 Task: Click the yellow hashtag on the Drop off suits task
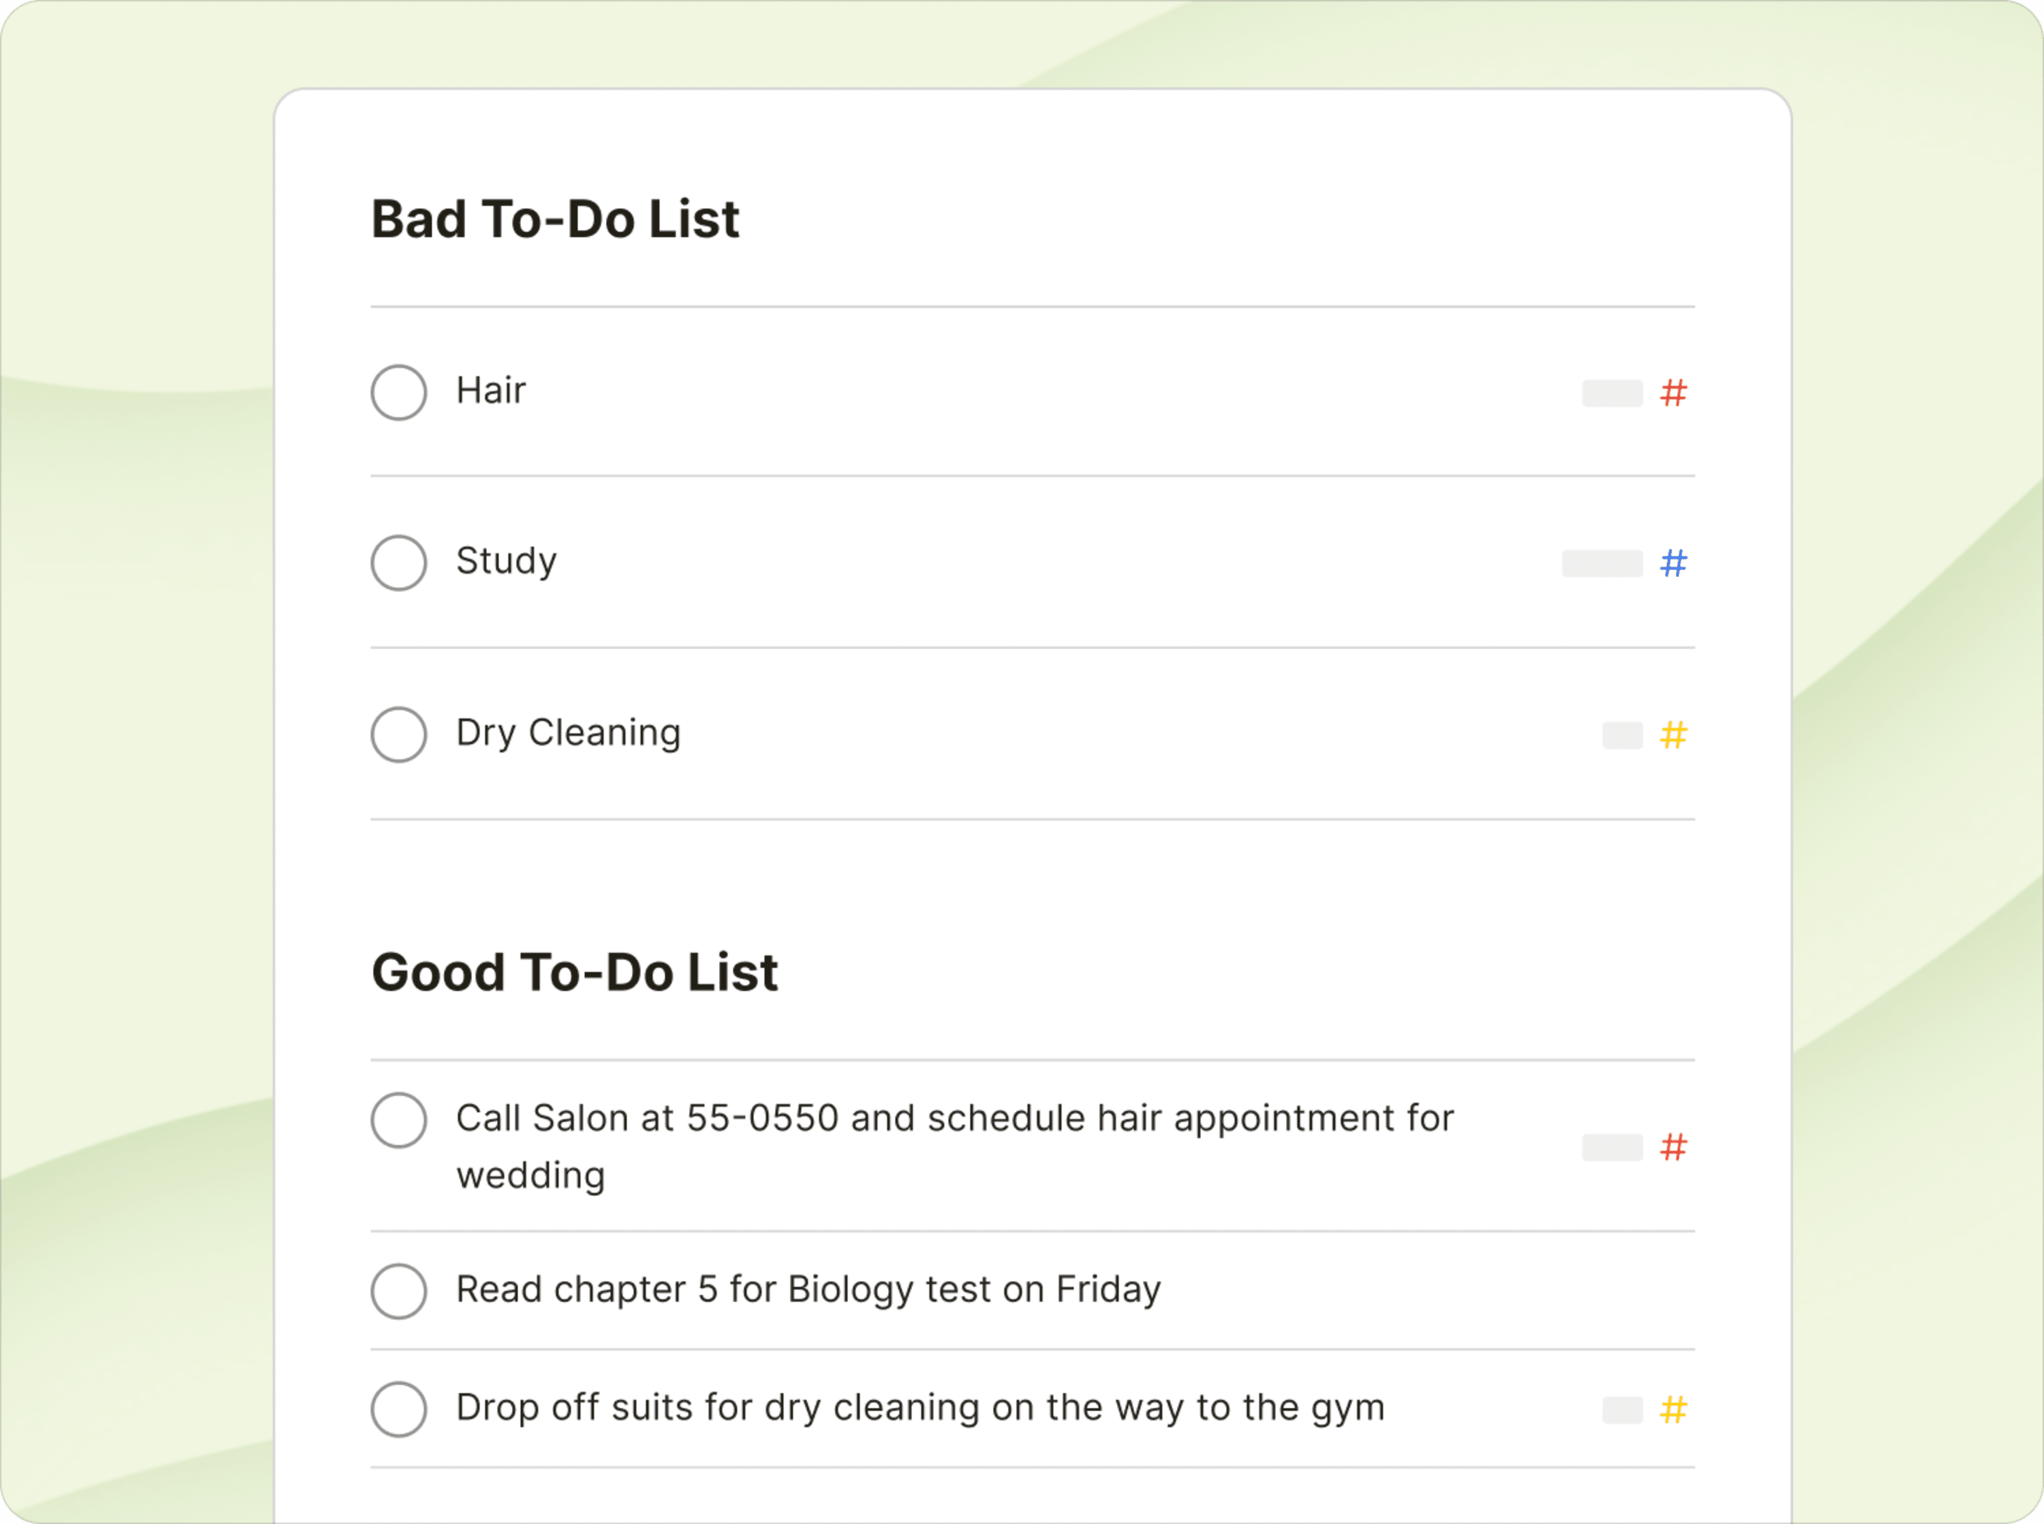click(1672, 1409)
